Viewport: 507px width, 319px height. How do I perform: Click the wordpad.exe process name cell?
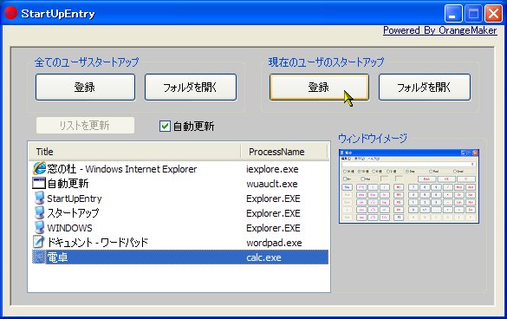coord(274,243)
